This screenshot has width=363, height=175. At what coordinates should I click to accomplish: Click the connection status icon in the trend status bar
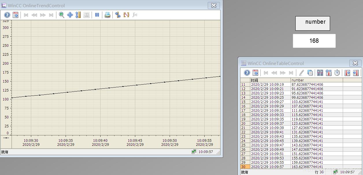(x=194, y=152)
